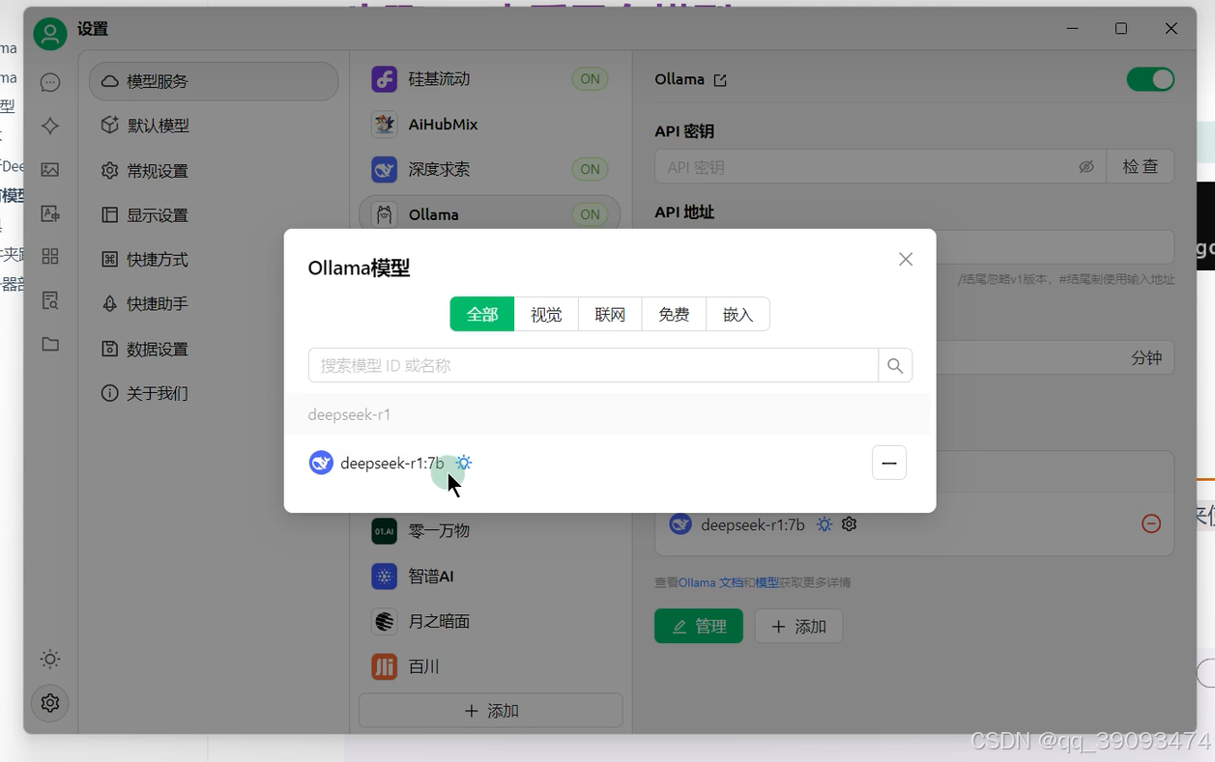This screenshot has height=762, width=1215.
Task: Close the Ollama模型 dialog
Action: click(x=906, y=259)
